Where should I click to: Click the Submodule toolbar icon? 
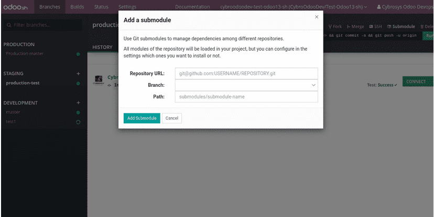click(389, 27)
